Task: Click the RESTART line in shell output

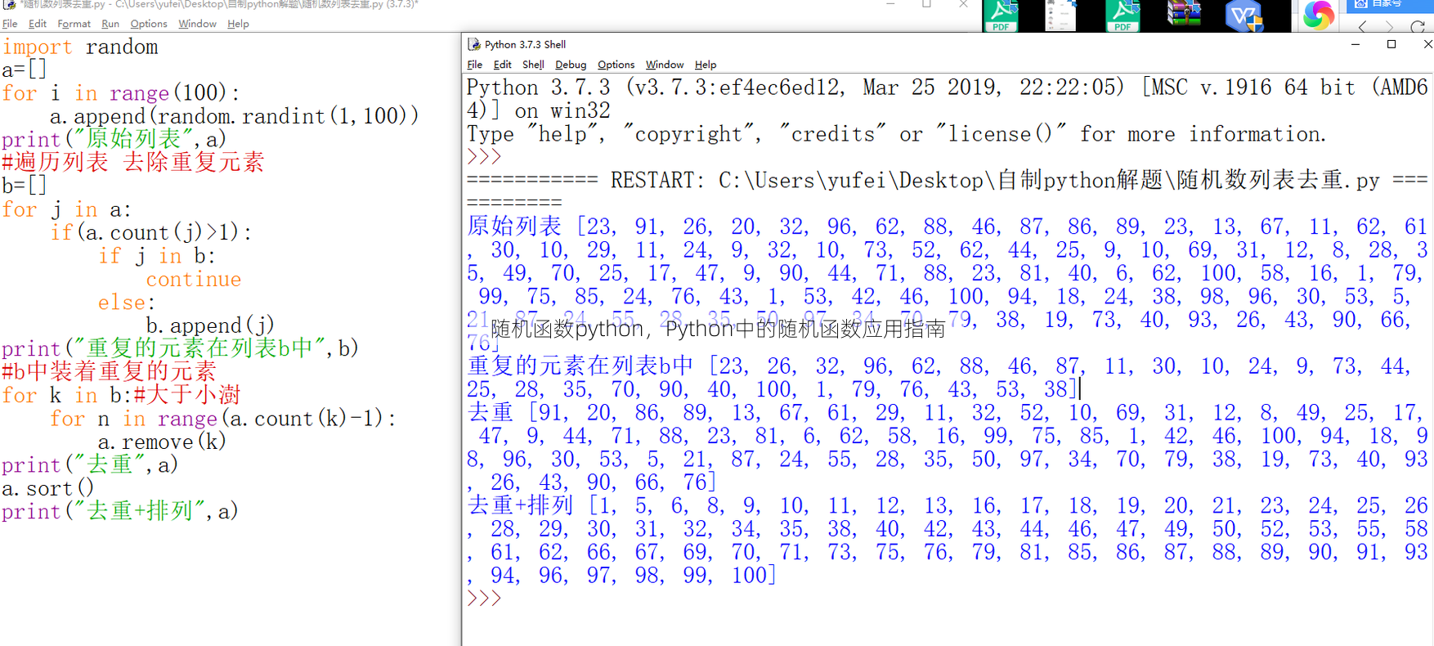Action: point(948,181)
